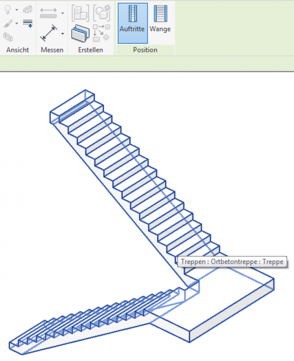Select the Paint brush tool

8,23
